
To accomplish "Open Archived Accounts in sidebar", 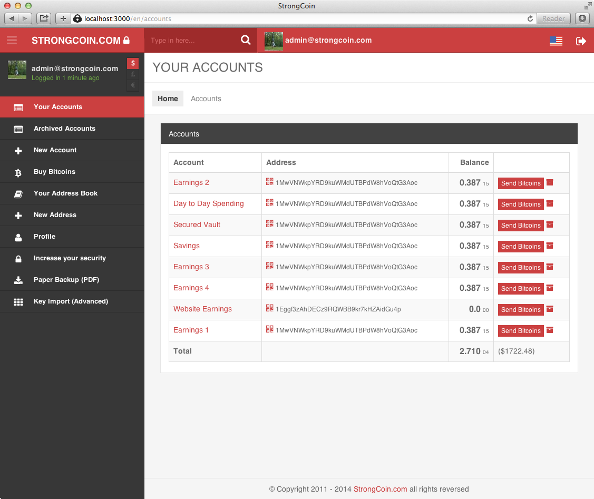I will pos(72,129).
